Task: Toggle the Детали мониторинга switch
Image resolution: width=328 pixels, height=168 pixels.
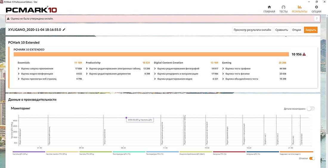Action: click(x=311, y=109)
